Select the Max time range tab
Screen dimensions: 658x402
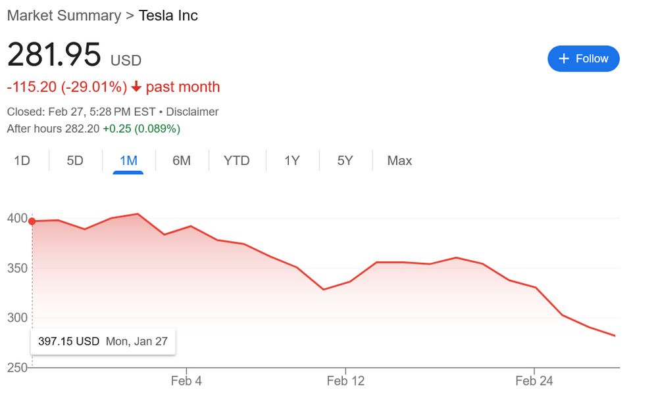(399, 161)
